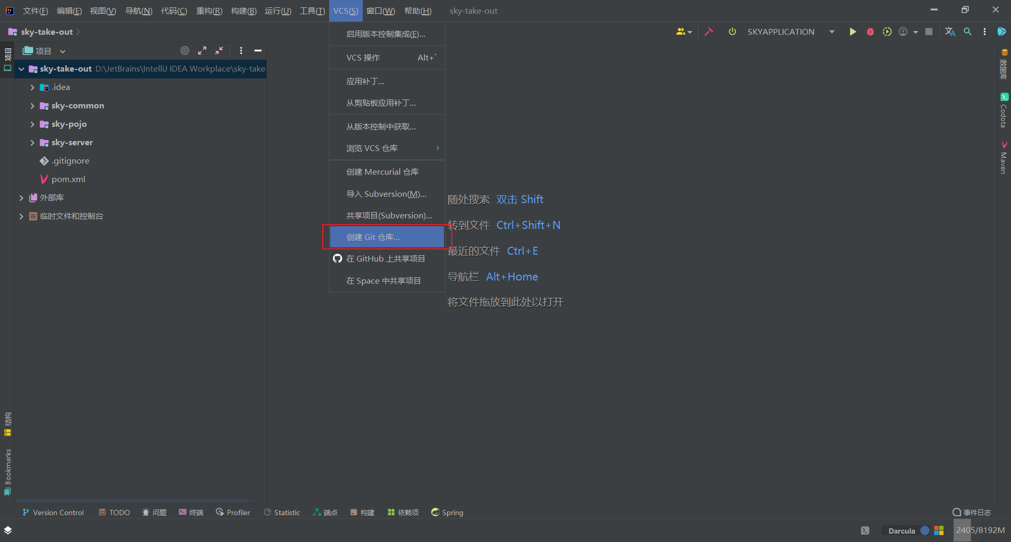Open the 终端 terminal tab

pyautogui.click(x=191, y=513)
